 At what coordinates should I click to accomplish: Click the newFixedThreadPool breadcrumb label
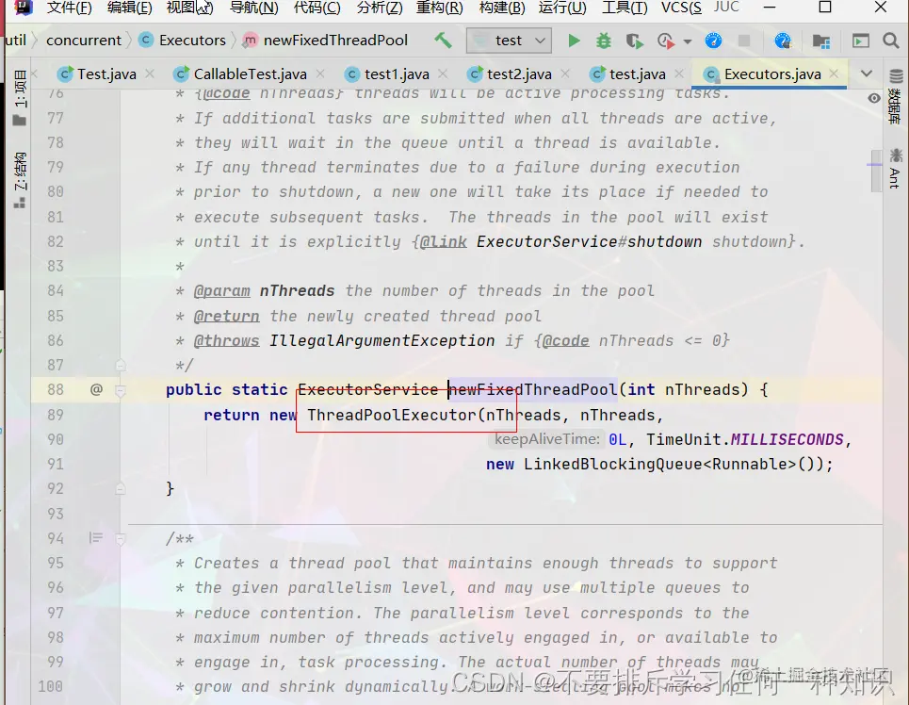click(335, 40)
